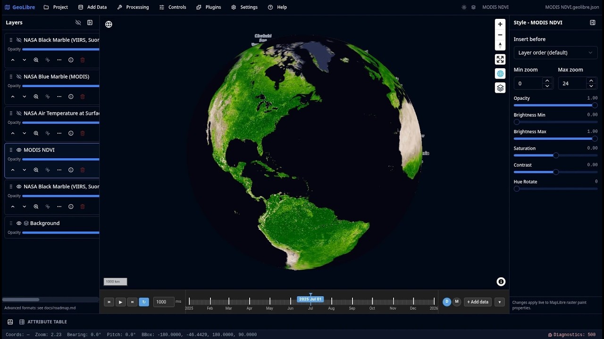604x339 pixels.
Task: Click the globe projection icon on map
Action: click(109, 24)
